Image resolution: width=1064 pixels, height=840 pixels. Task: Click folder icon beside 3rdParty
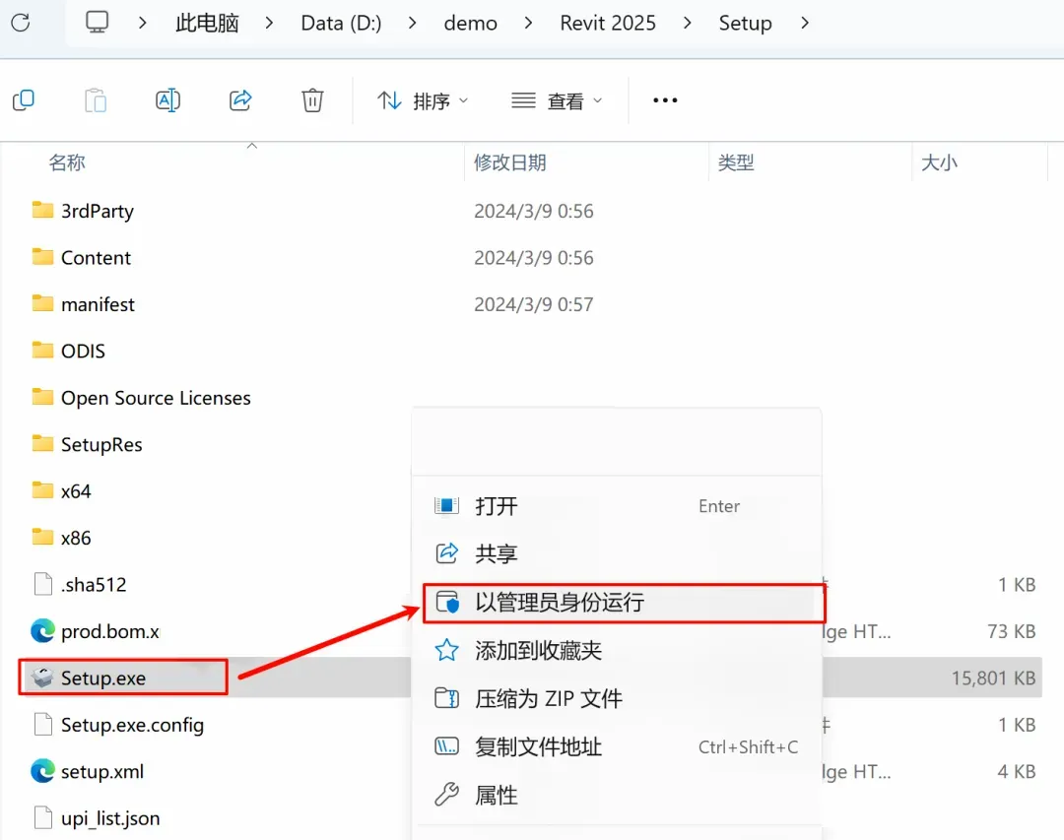[x=42, y=210]
